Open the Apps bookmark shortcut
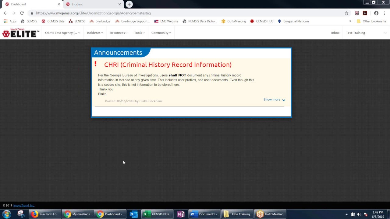This screenshot has width=390, height=219. click(10, 21)
